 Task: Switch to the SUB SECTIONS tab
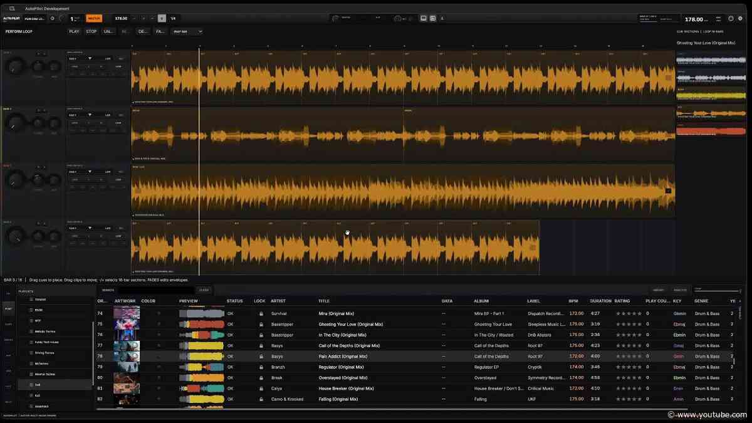pyautogui.click(x=688, y=31)
